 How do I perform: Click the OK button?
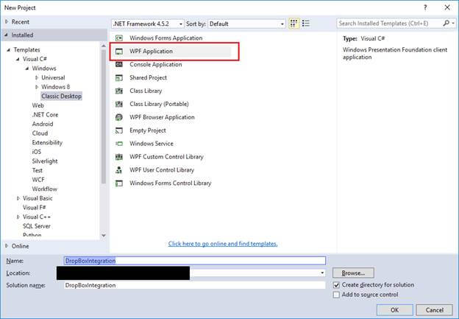(x=394, y=310)
